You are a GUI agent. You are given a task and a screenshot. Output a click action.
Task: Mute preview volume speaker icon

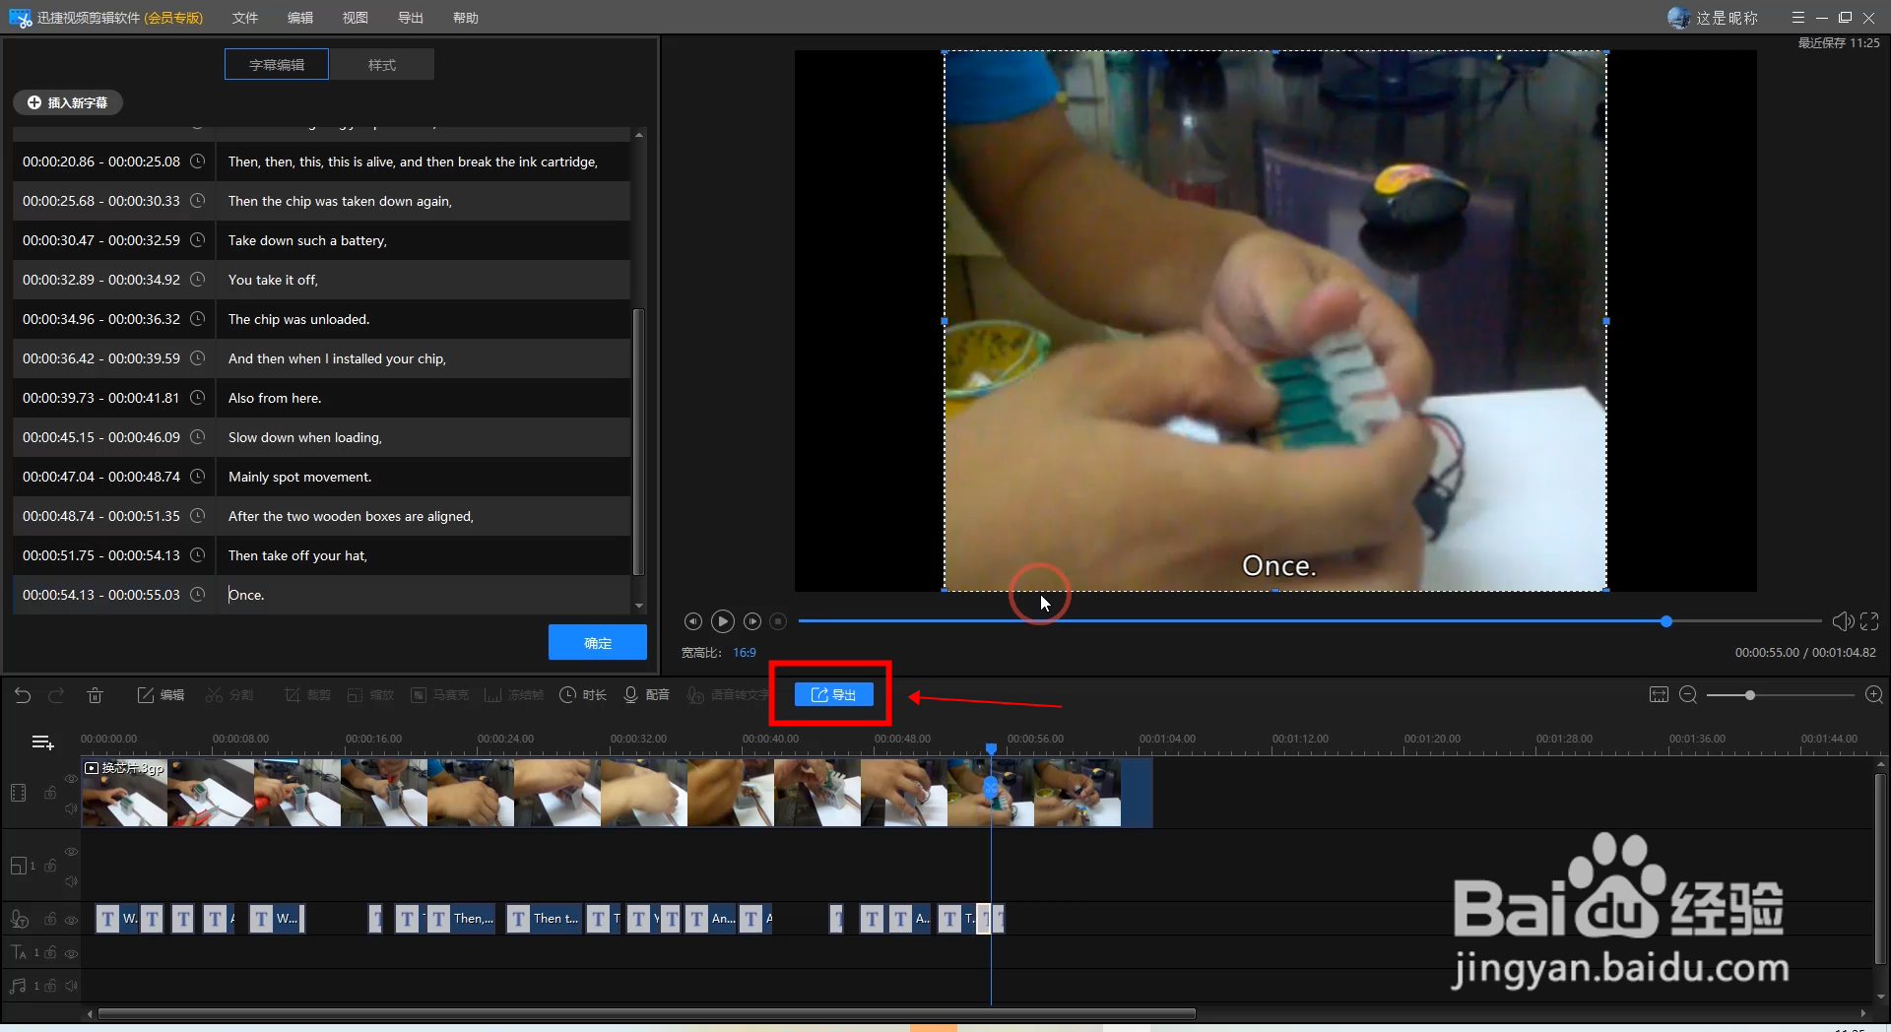pyautogui.click(x=1843, y=621)
